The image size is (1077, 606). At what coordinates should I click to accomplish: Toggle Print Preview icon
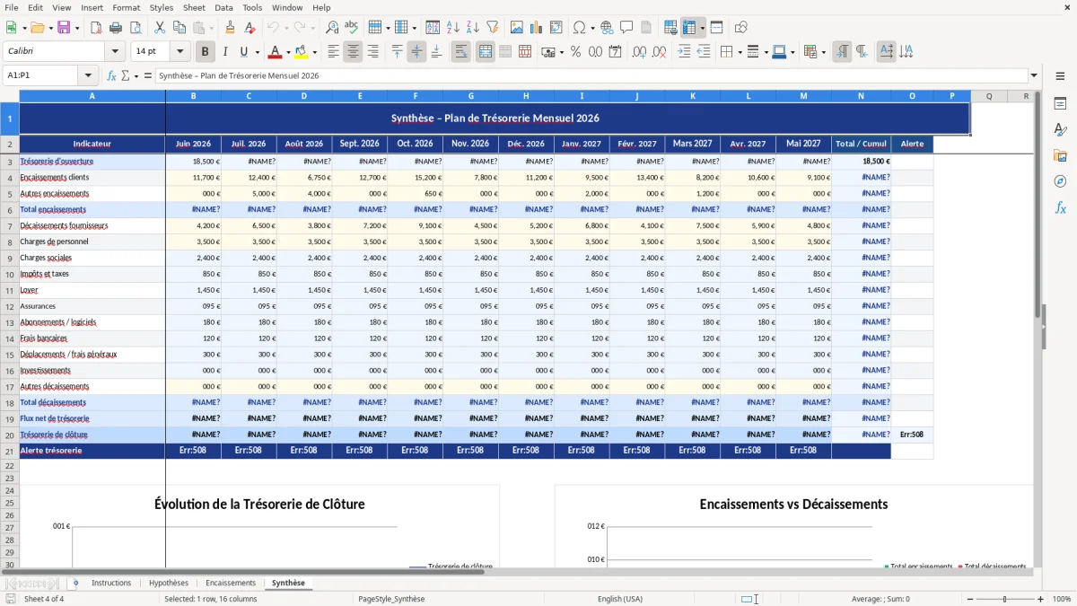pyautogui.click(x=136, y=28)
